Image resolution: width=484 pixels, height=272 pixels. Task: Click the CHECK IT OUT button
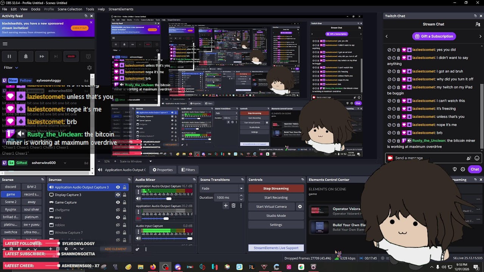tap(79, 28)
